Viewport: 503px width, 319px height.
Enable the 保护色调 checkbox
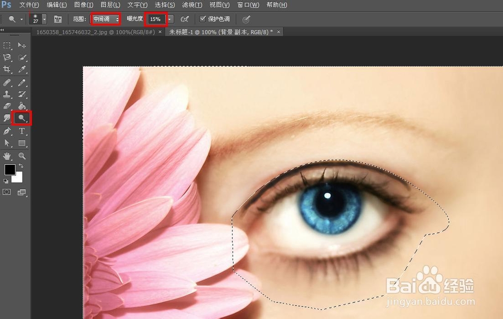203,19
